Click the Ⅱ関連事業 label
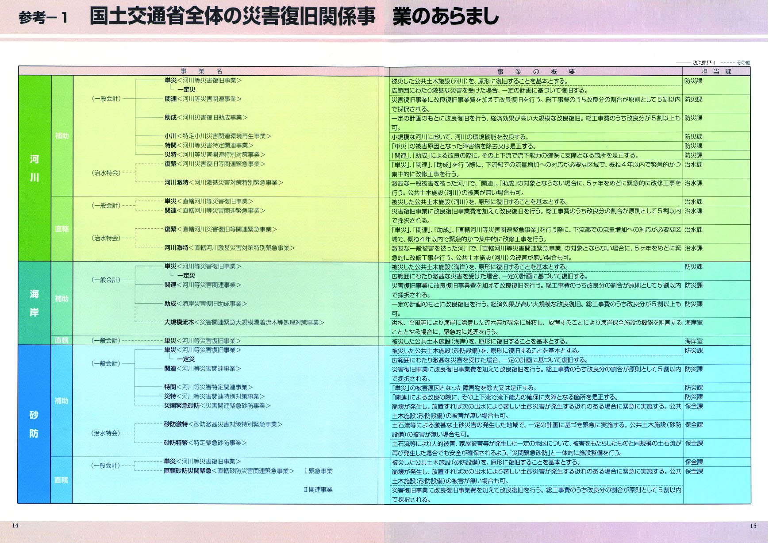This screenshot has height=543, width=769. tap(318, 489)
